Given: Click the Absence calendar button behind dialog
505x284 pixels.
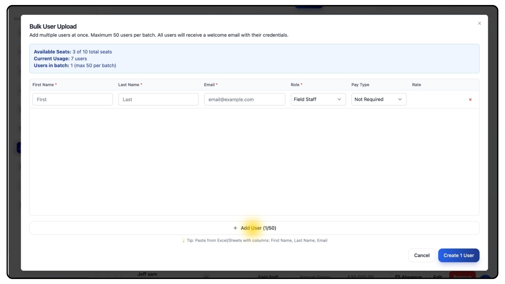Looking at the screenshot, I should coord(408,276).
